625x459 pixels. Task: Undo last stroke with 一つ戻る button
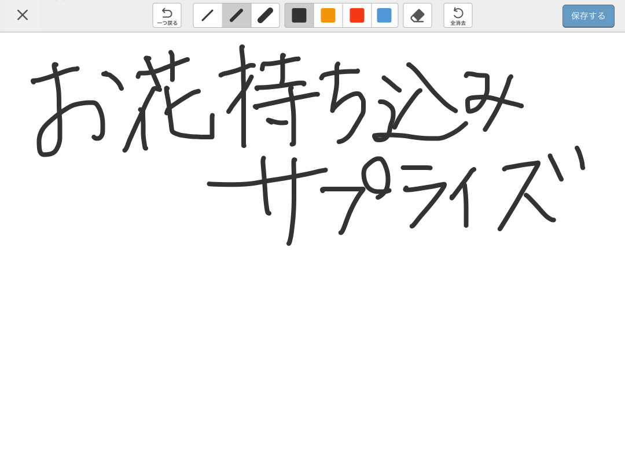[x=167, y=16]
